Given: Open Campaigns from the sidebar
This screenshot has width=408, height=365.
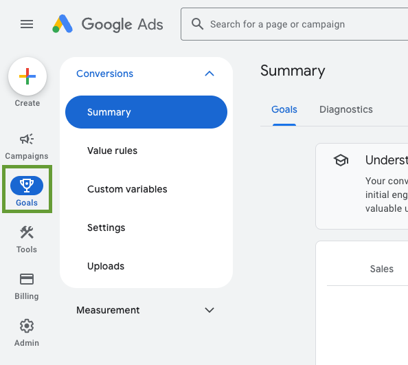Looking at the screenshot, I should coord(27,146).
